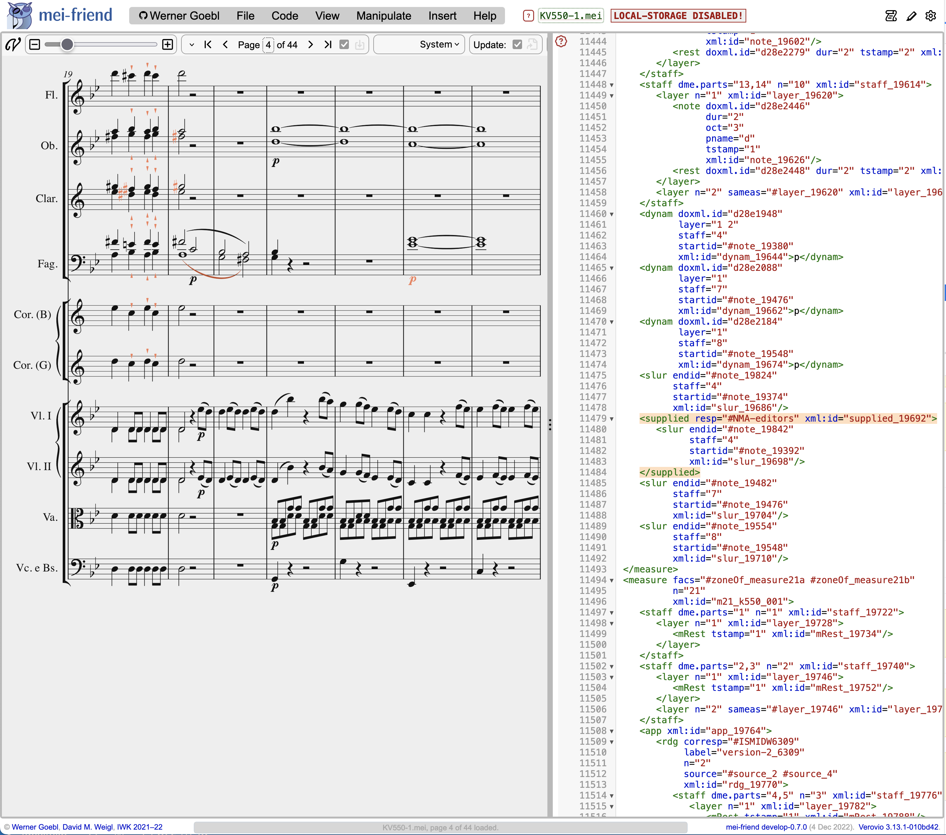This screenshot has height=835, width=946.
Task: Open the settings gear icon
Action: pyautogui.click(x=931, y=16)
